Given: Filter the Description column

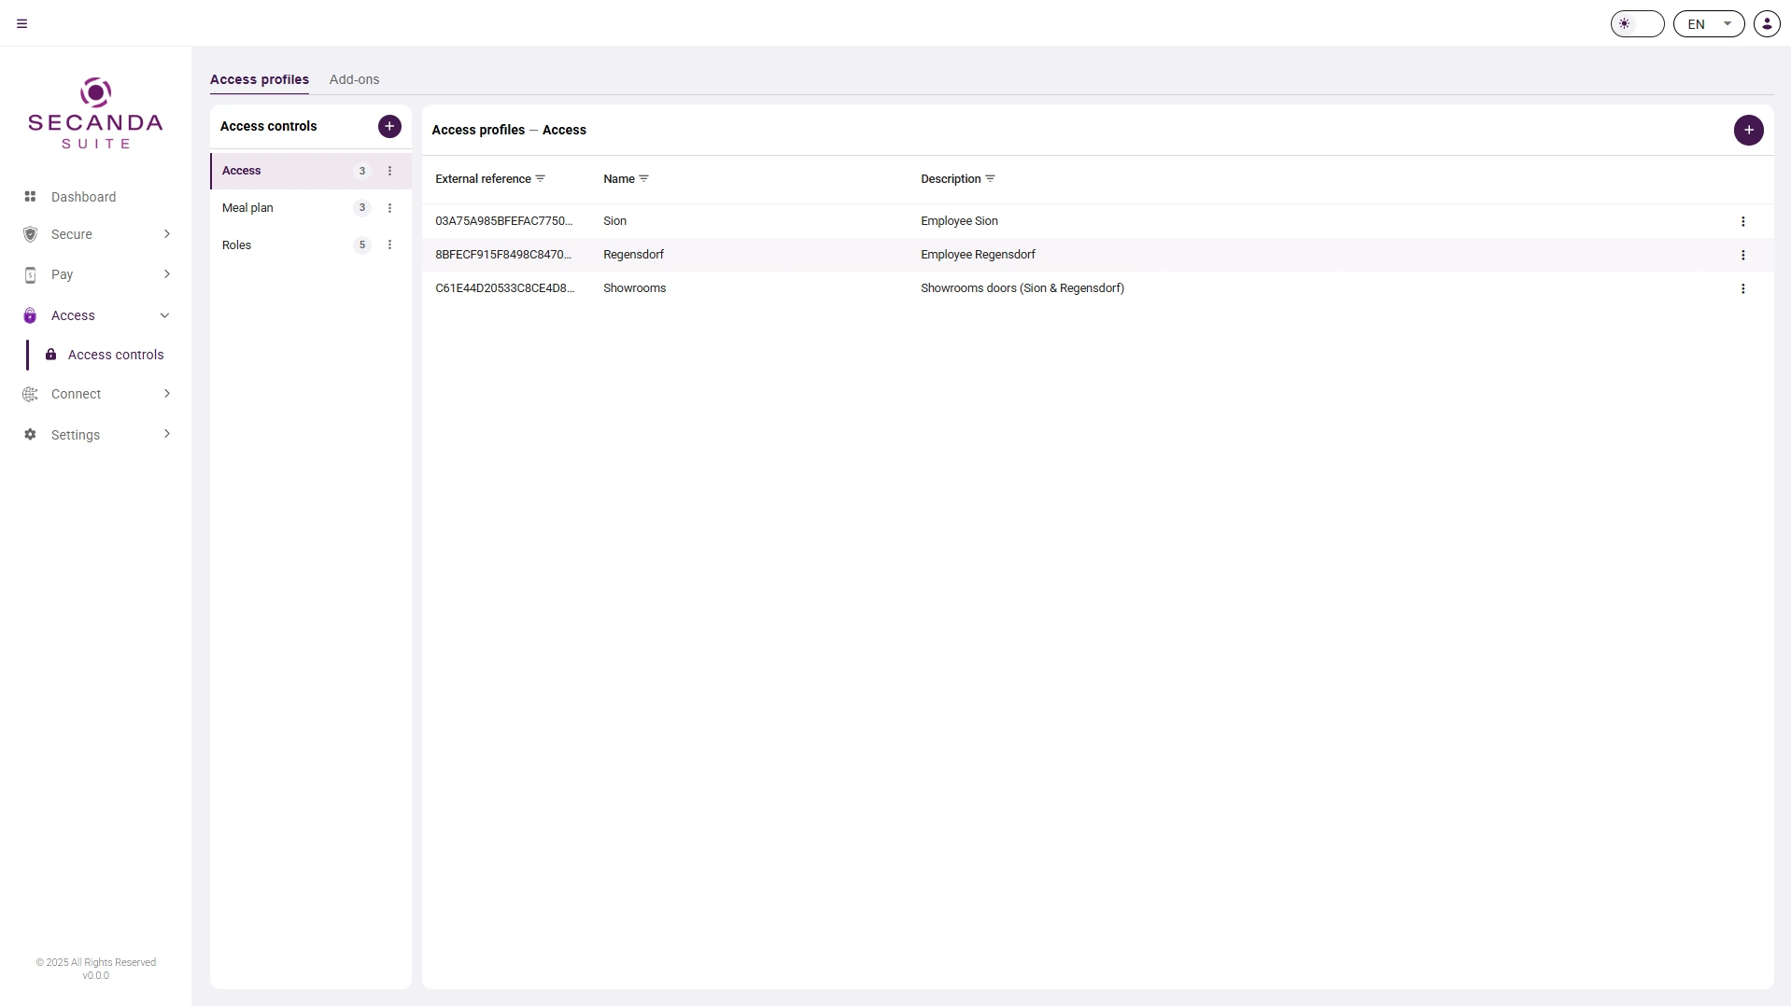Looking at the screenshot, I should 990,178.
